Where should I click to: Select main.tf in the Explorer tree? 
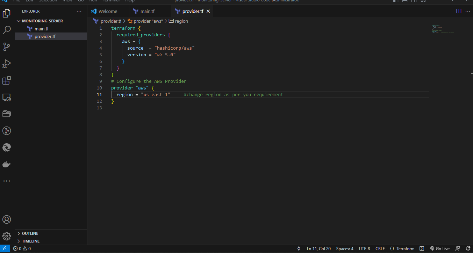coord(41,29)
